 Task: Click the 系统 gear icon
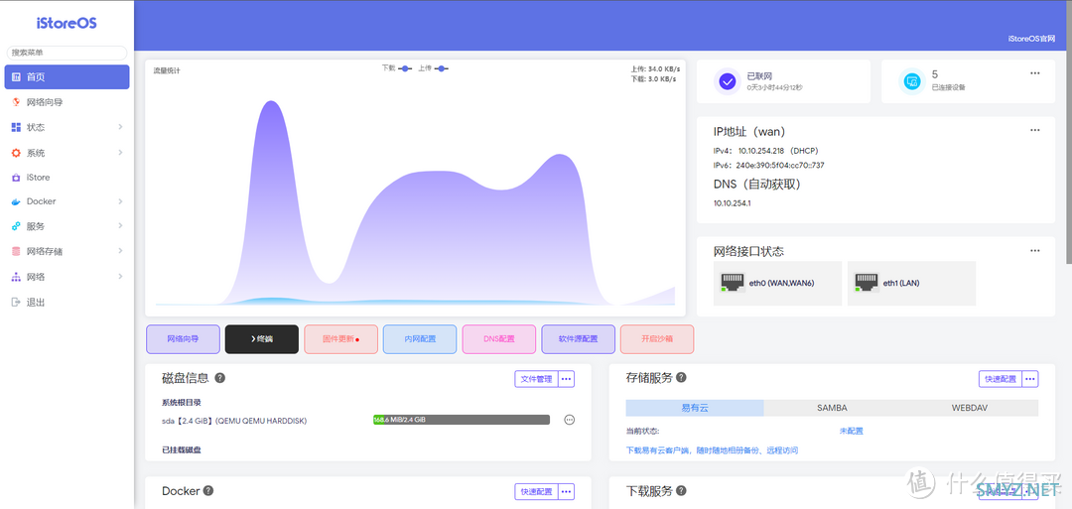(16, 153)
